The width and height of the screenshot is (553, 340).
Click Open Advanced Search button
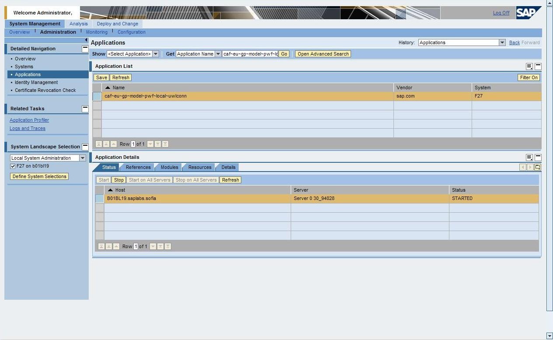coord(323,54)
